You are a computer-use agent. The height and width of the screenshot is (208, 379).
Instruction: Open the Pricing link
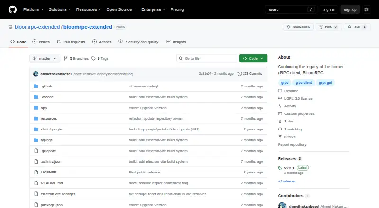pos(177,9)
